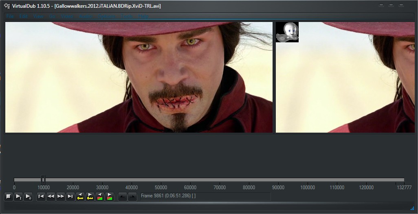Set the selection start mark-in
Viewport: 418px width, 214px height.
(x=123, y=197)
